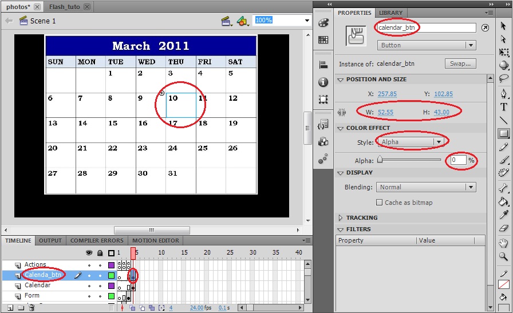Collapse the Color Effect section
The width and height of the screenshot is (513, 313).
tap(340, 128)
